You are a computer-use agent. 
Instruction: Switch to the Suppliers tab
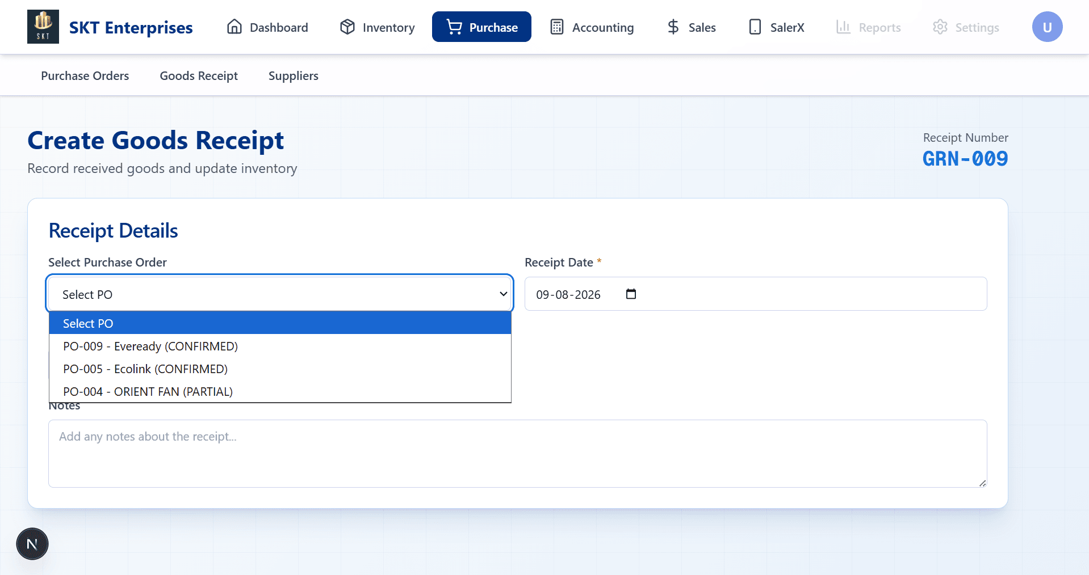pos(294,75)
